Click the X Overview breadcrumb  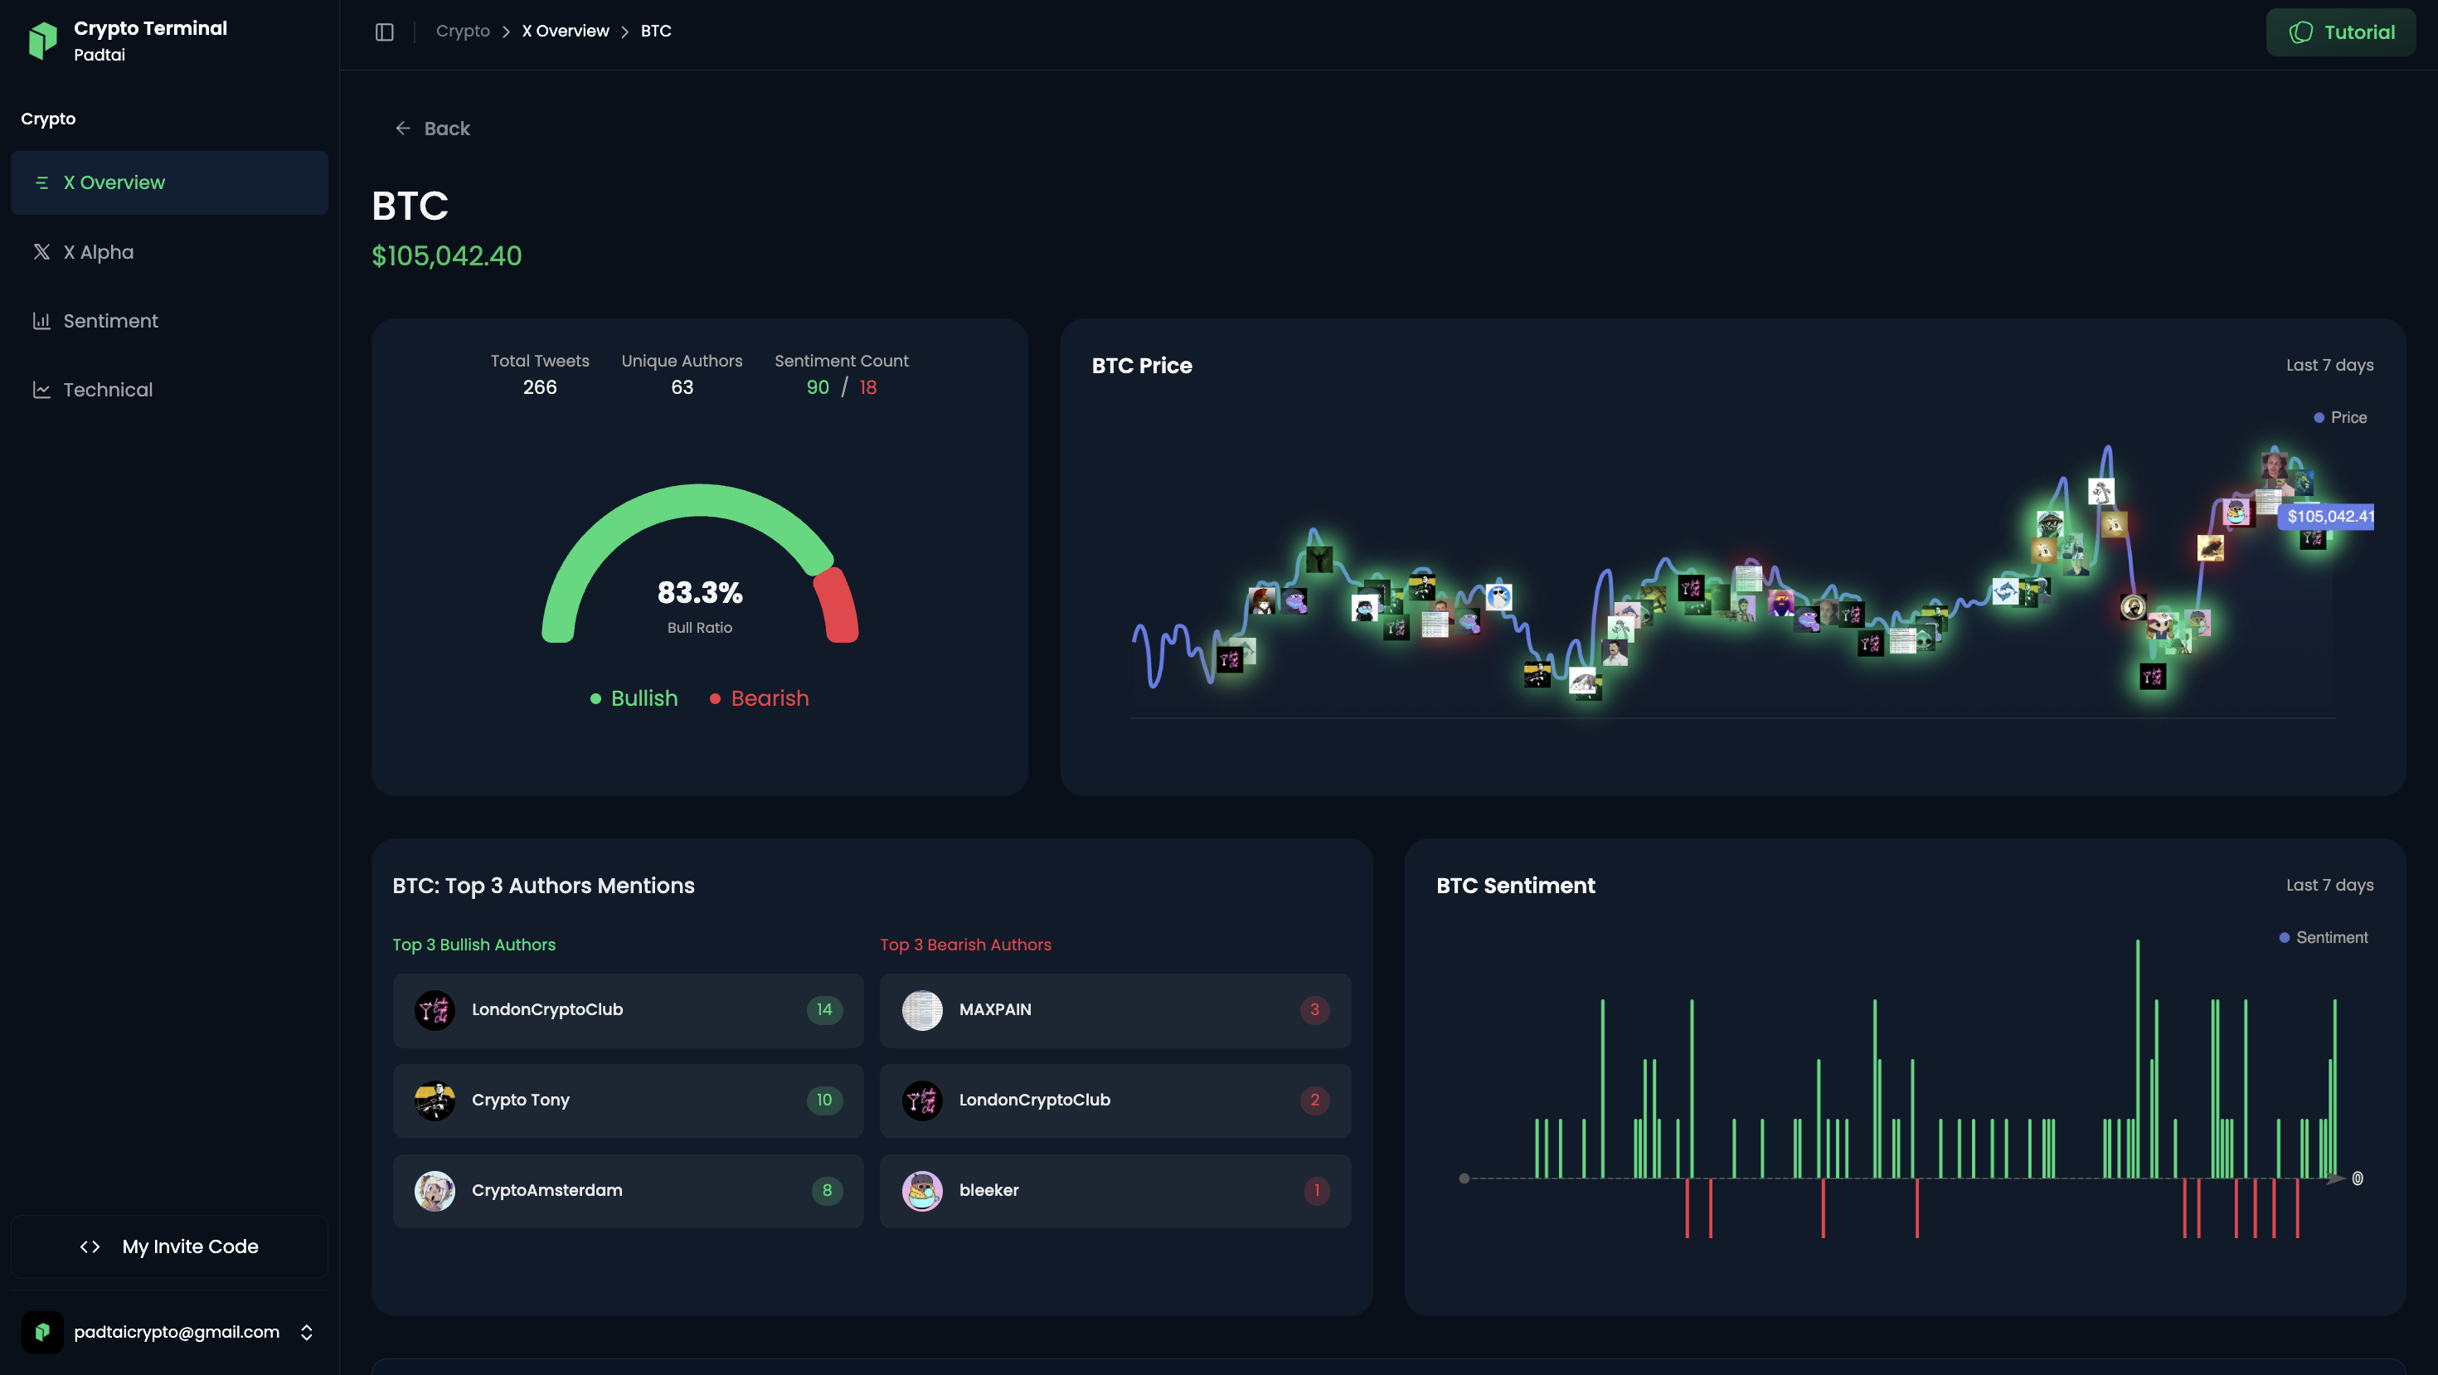coord(565,32)
